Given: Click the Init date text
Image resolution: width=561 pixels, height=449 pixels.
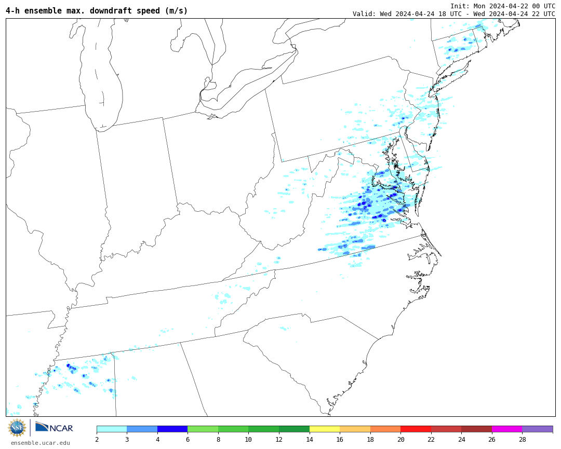Looking at the screenshot, I should coord(503,6).
